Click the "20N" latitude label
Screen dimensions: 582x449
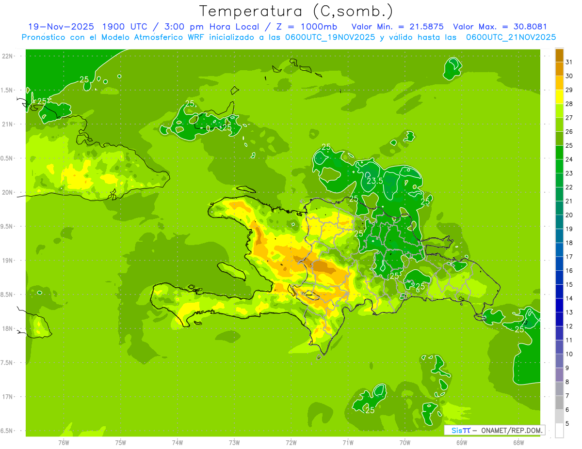click(x=7, y=192)
